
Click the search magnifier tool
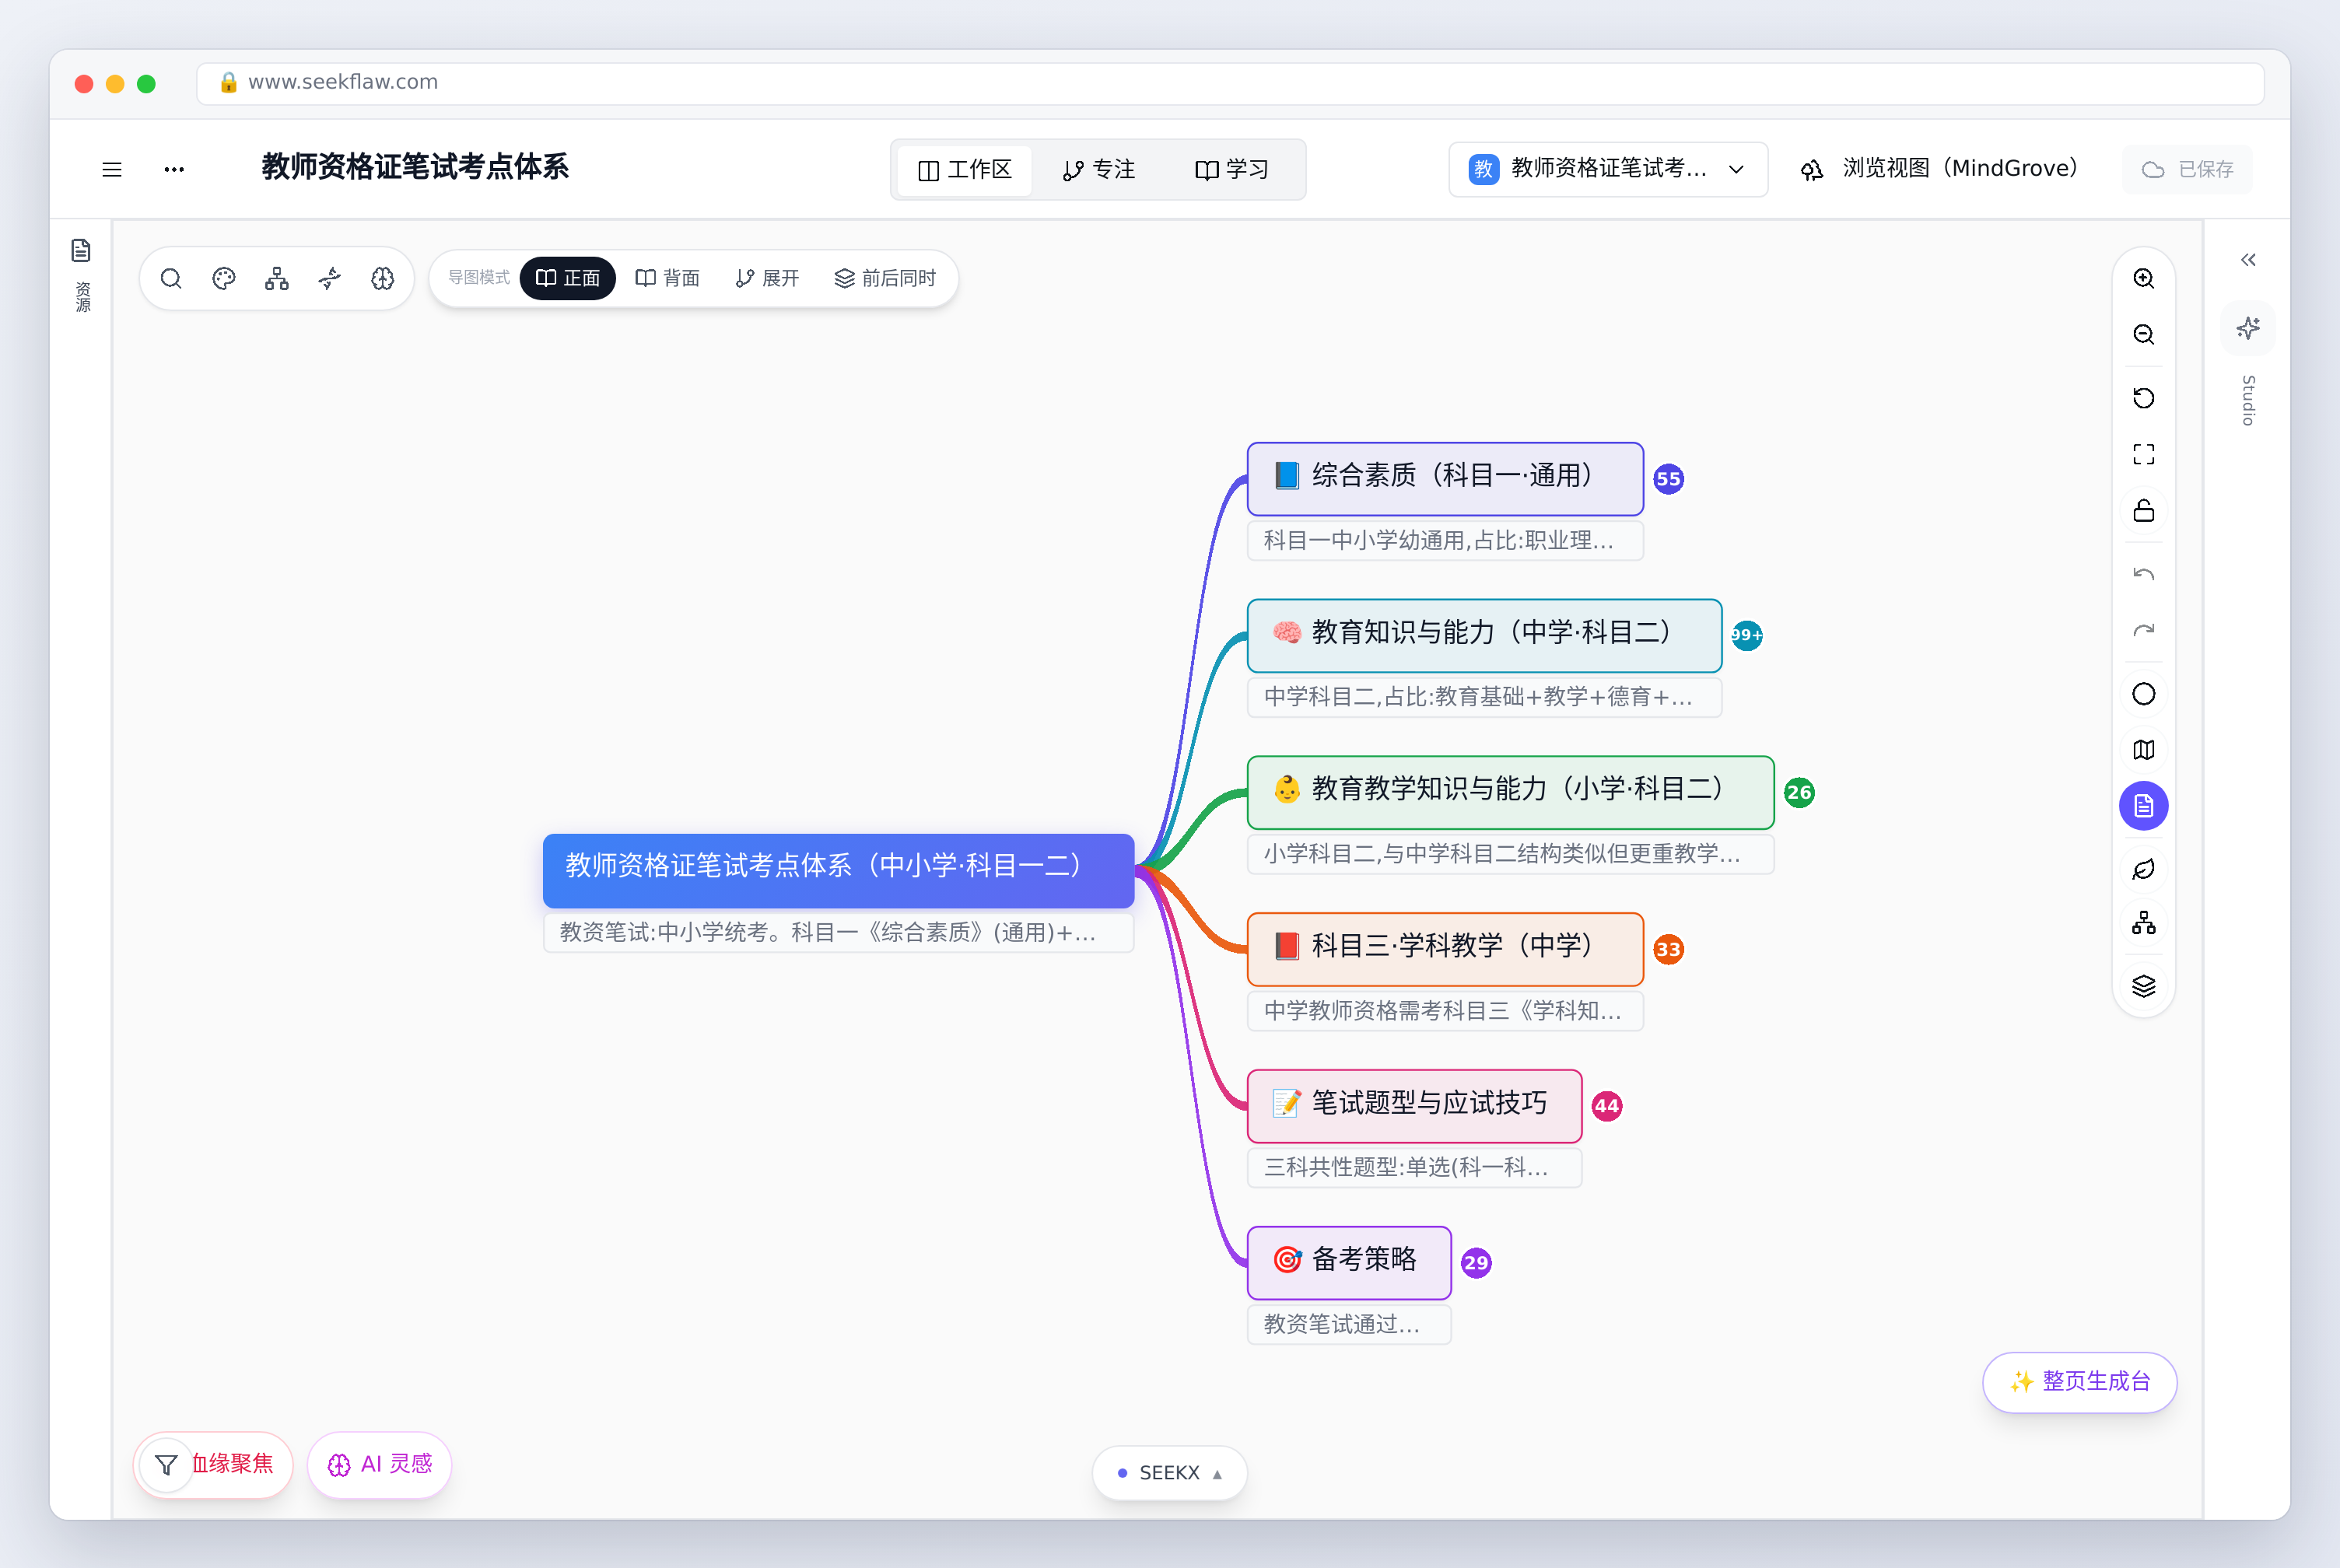[171, 278]
